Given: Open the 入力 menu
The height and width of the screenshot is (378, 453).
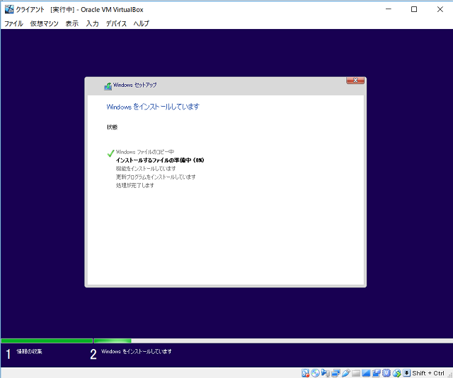Looking at the screenshot, I should pyautogui.click(x=92, y=23).
